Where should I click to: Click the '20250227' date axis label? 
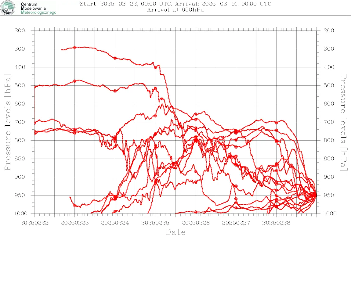[236, 223]
